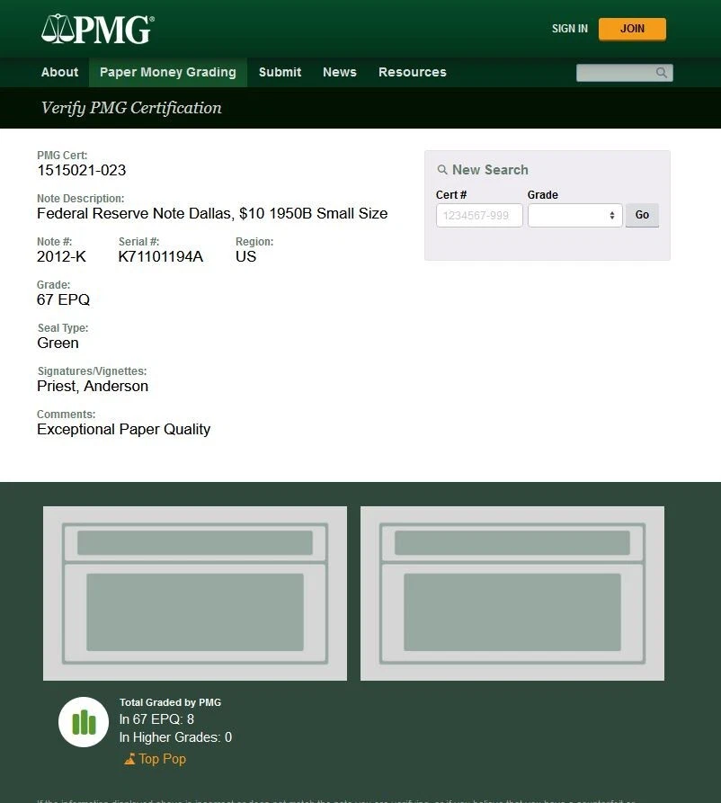
Task: Click the SIGN IN link
Action: point(569,29)
